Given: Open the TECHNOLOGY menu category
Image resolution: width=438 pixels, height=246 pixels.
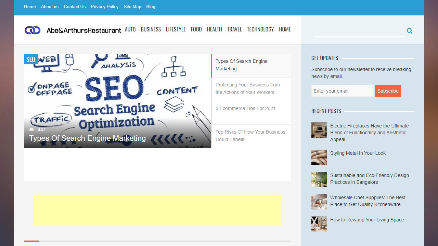Looking at the screenshot, I should coord(260,29).
